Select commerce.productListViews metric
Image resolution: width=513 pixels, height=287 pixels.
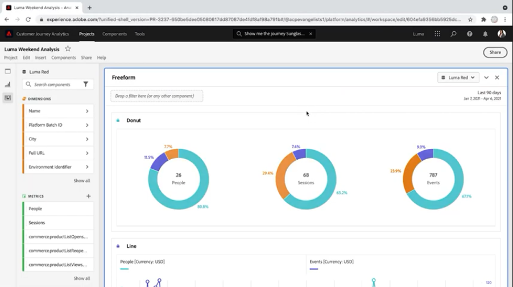pyautogui.click(x=58, y=265)
